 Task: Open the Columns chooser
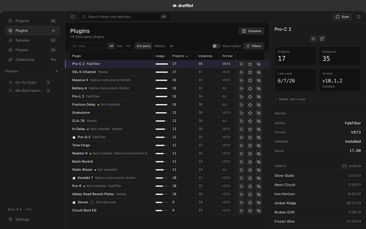(x=251, y=31)
